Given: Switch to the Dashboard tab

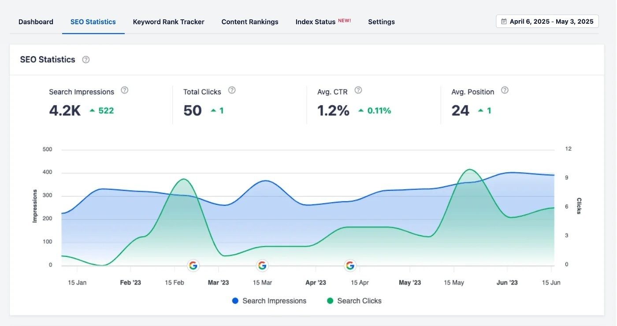Looking at the screenshot, I should [36, 22].
